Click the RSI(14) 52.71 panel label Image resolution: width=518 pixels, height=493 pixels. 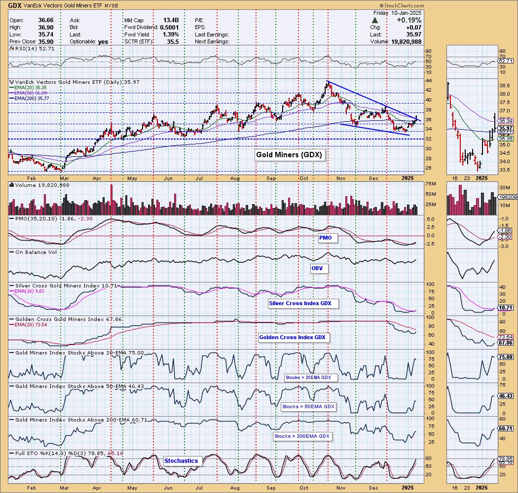pos(35,48)
